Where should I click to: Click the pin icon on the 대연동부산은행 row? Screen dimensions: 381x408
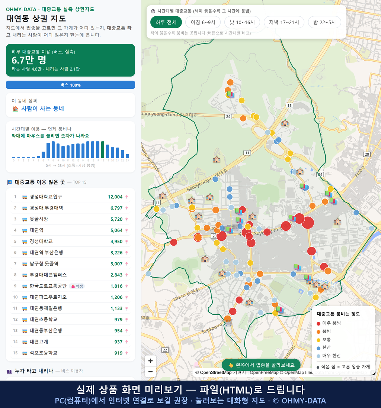(127, 331)
